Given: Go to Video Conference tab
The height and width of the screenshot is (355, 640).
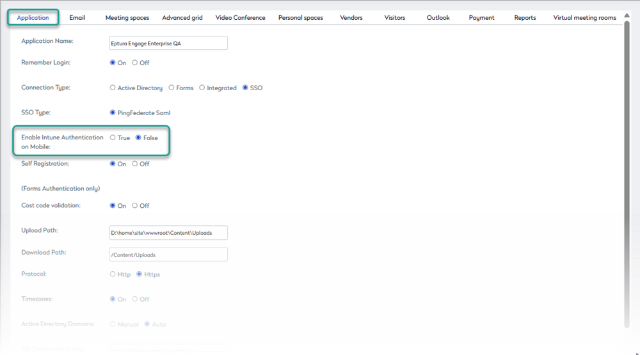Looking at the screenshot, I should (x=240, y=18).
